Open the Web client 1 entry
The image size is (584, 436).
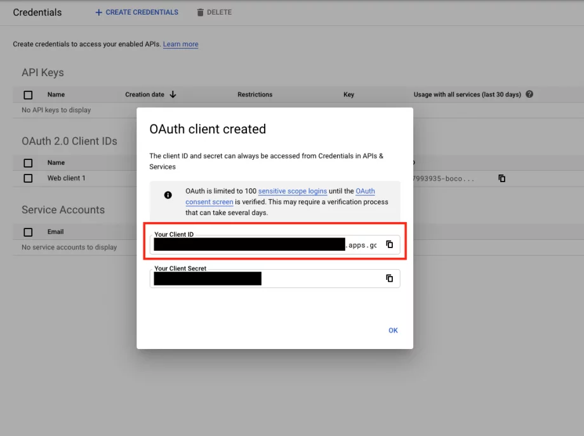click(66, 178)
